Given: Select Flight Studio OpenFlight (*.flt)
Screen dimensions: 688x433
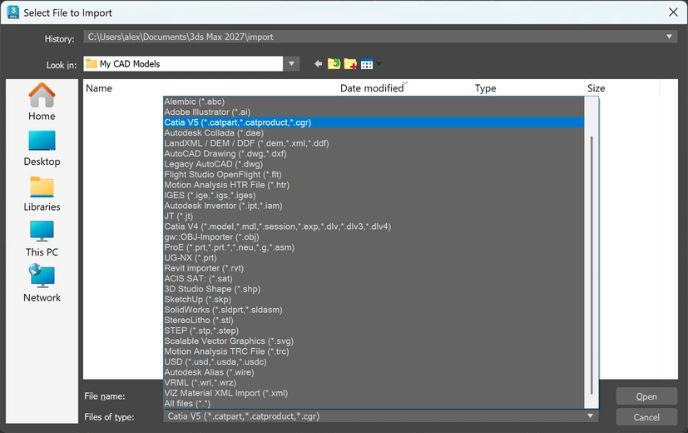Looking at the screenshot, I should pyautogui.click(x=374, y=174).
